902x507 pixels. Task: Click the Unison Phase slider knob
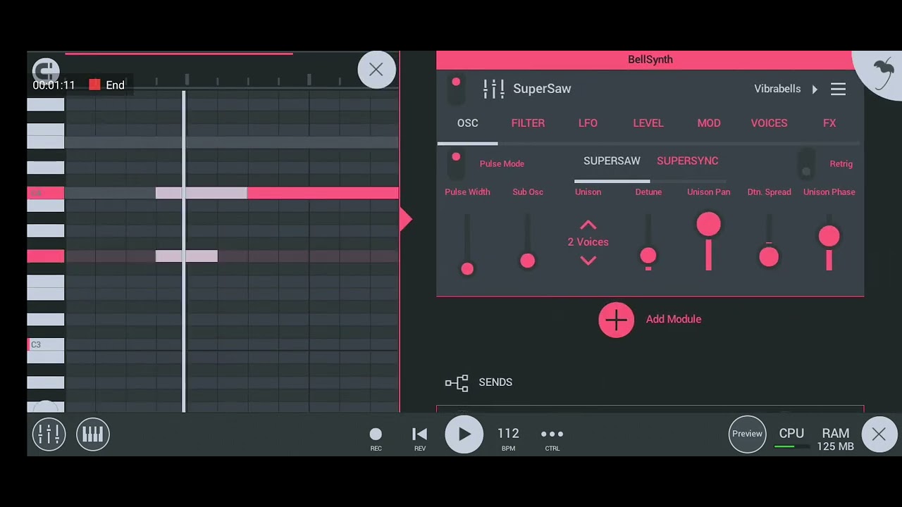point(829,236)
